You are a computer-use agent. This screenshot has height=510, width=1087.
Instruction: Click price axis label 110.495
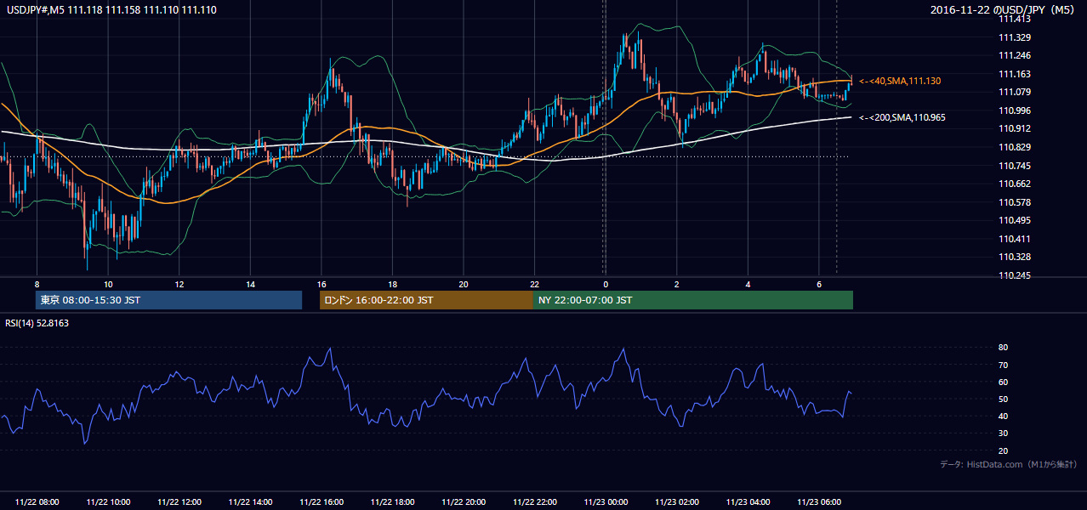1015,221
